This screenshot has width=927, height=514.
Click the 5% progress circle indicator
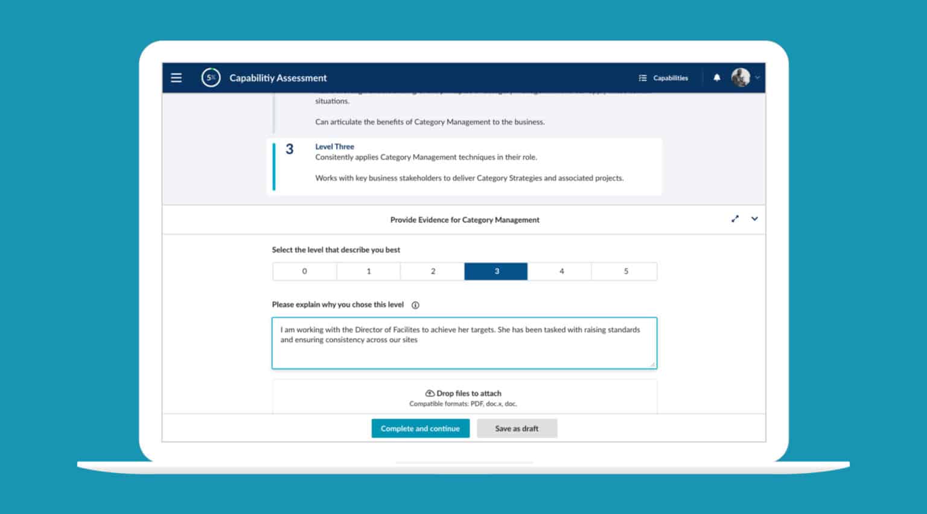[211, 78]
